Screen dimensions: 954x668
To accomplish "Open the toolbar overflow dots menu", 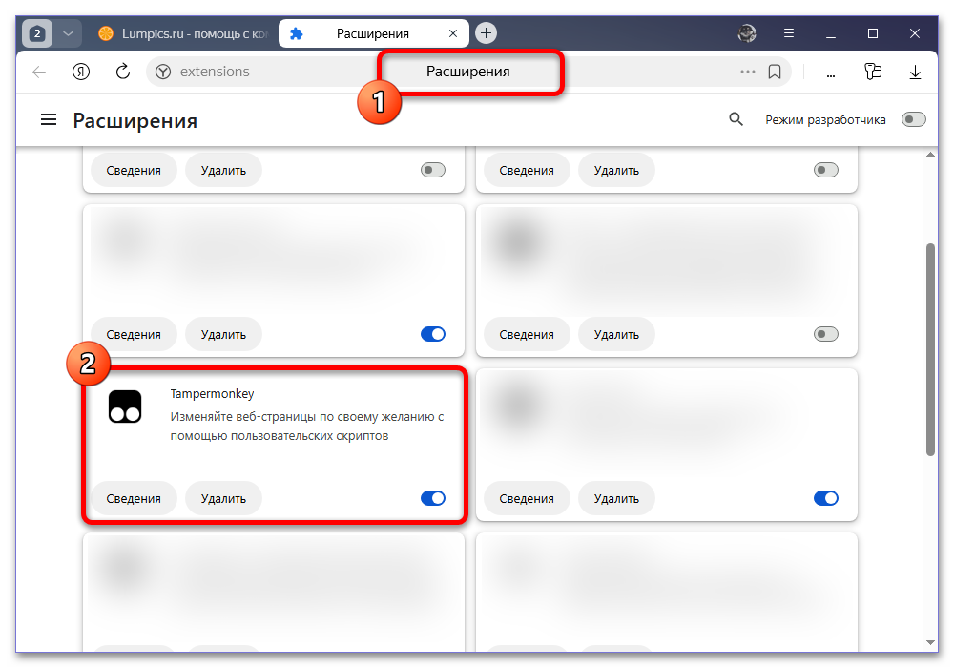I will point(831,74).
